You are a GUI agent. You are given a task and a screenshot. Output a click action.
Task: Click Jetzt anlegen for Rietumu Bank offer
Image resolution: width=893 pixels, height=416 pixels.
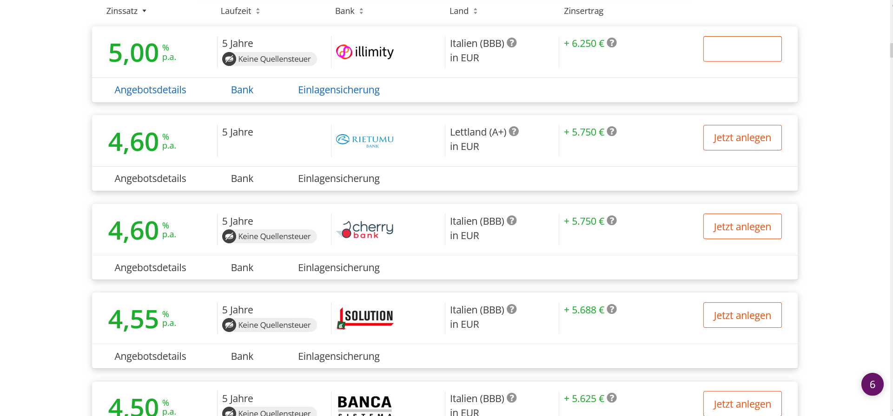[742, 137]
